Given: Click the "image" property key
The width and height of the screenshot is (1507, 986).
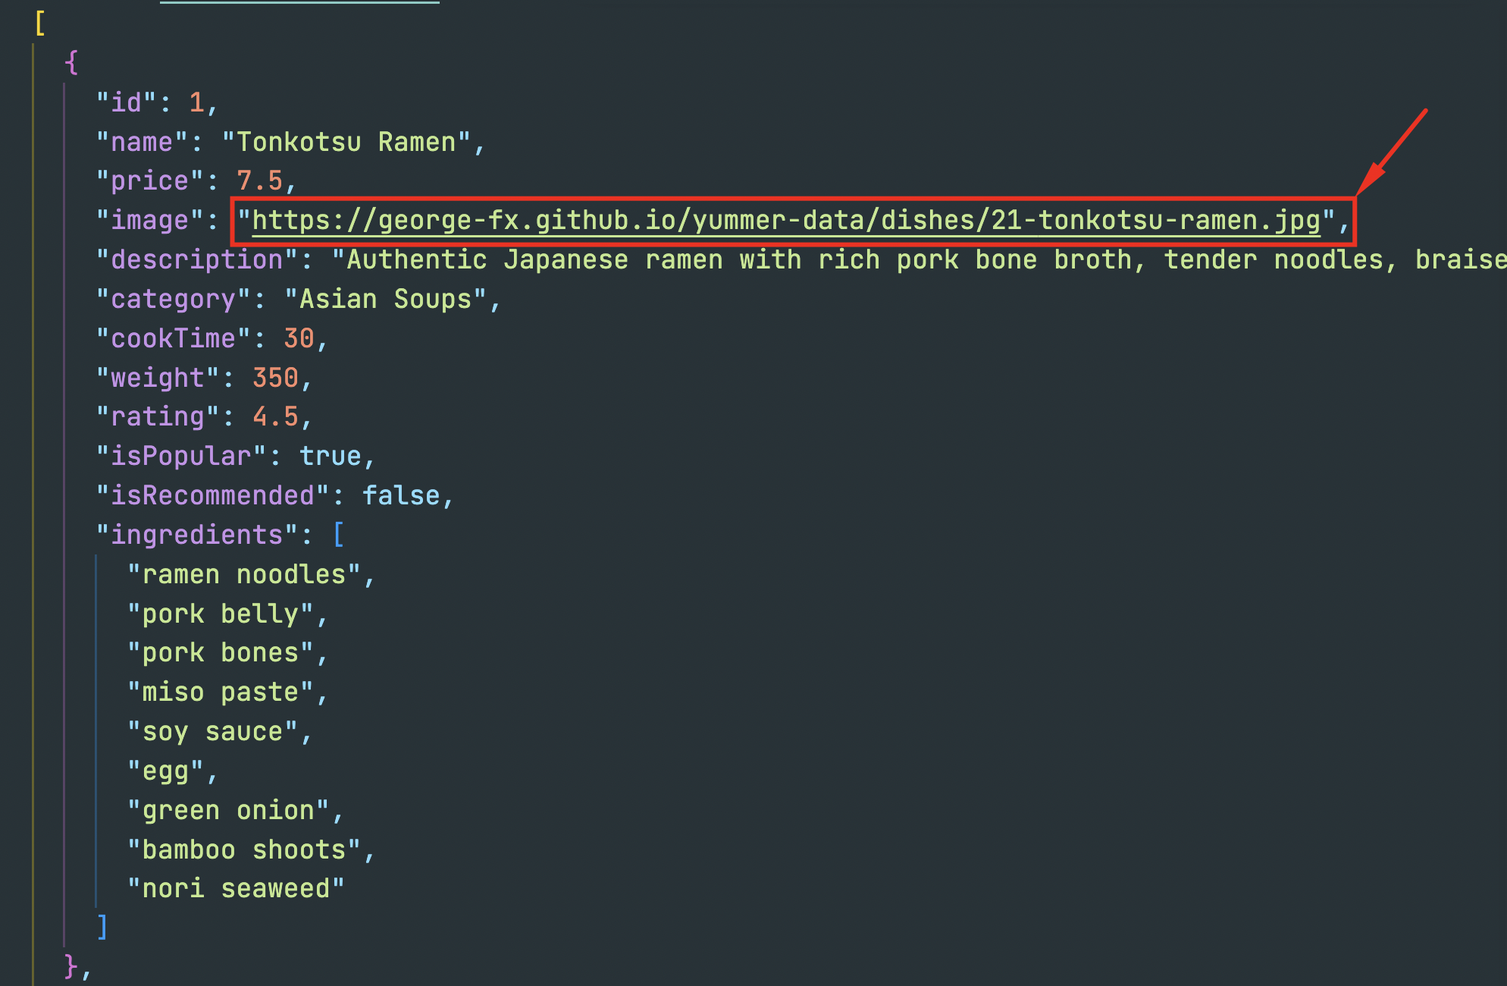Looking at the screenshot, I should pyautogui.click(x=149, y=221).
